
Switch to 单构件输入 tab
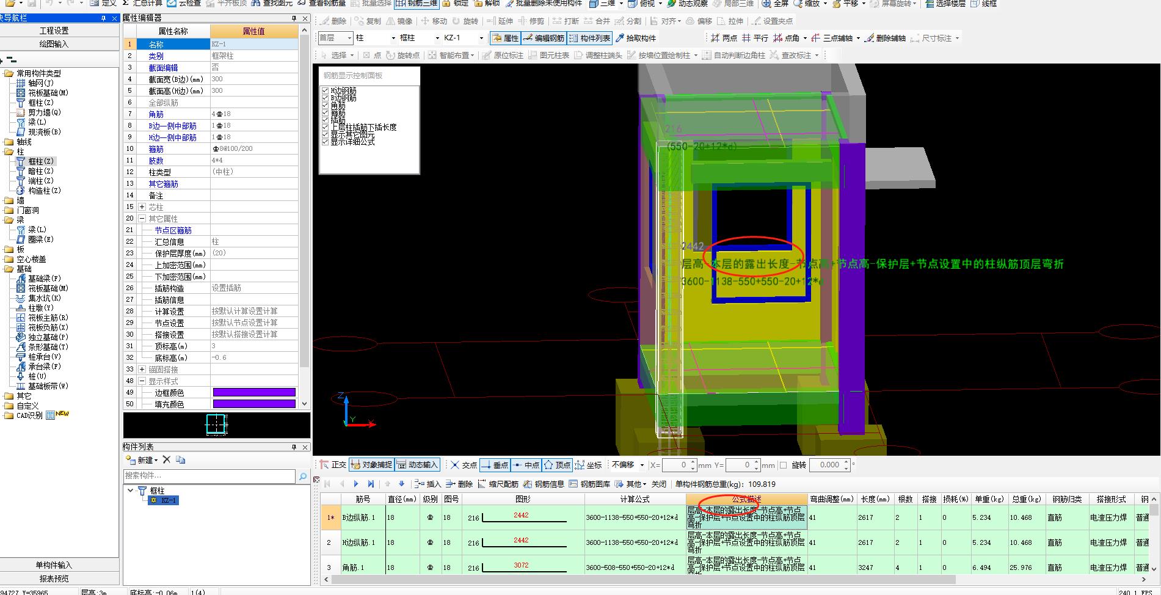(x=54, y=565)
